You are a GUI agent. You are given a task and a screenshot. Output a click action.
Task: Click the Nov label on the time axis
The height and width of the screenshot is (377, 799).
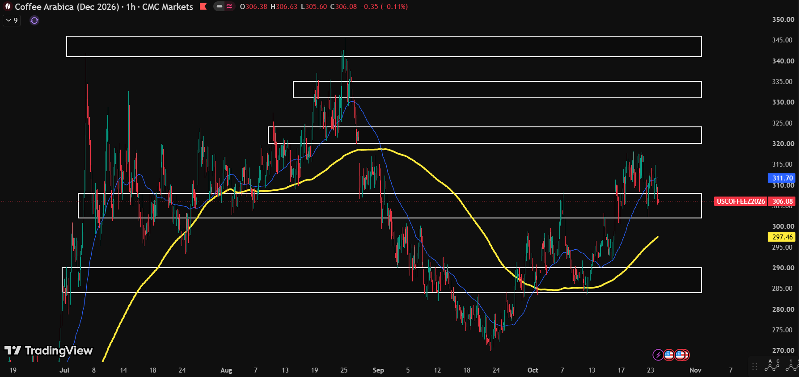[x=695, y=370]
